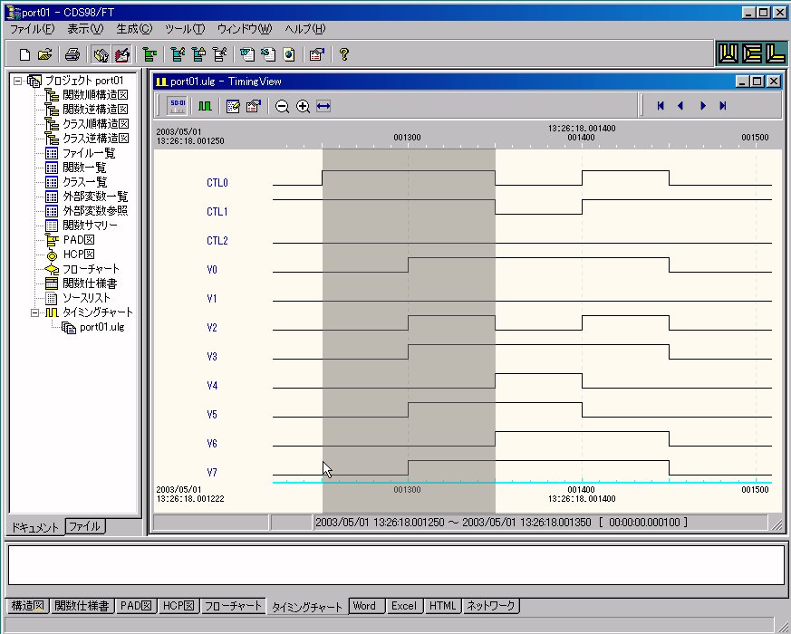The height and width of the screenshot is (634, 791).
Task: Click the green waveform icon in TimingView toolbar
Action: [205, 107]
